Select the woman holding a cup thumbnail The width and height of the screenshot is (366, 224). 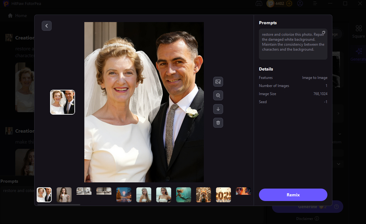pos(64,195)
